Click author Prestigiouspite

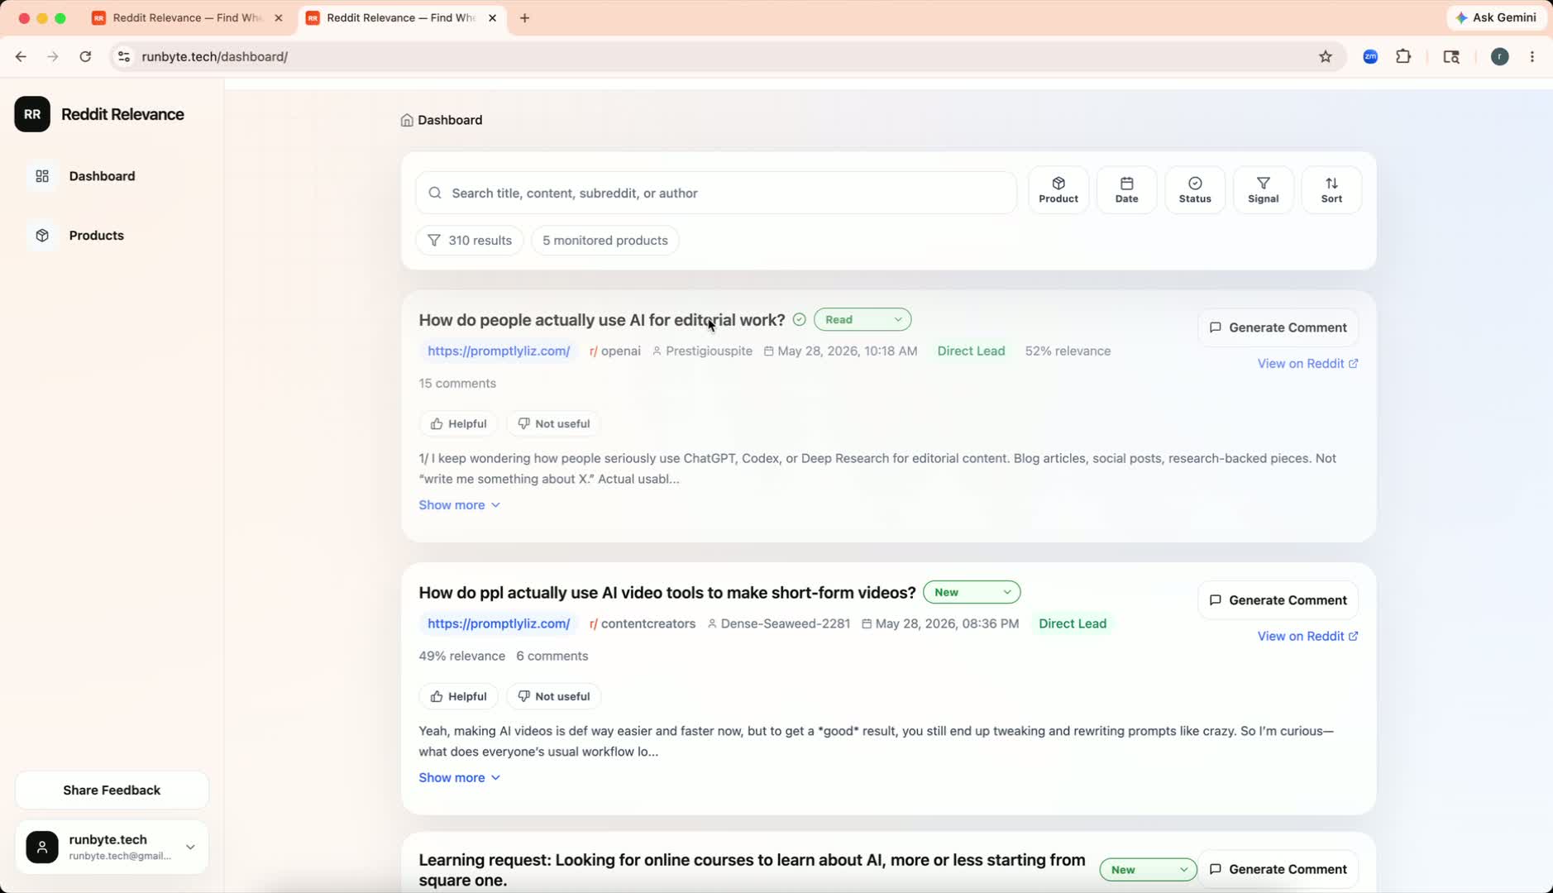702,351
